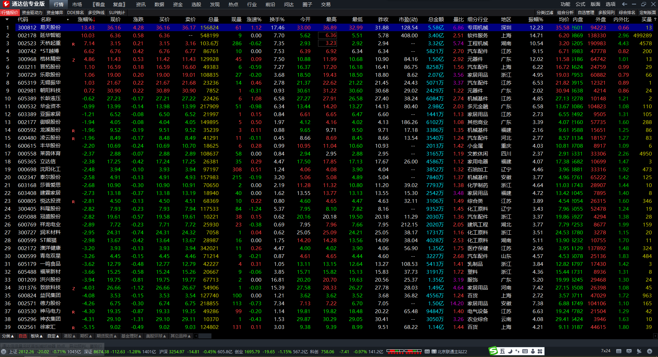Click the Z marker beside 格林精密

73,60
